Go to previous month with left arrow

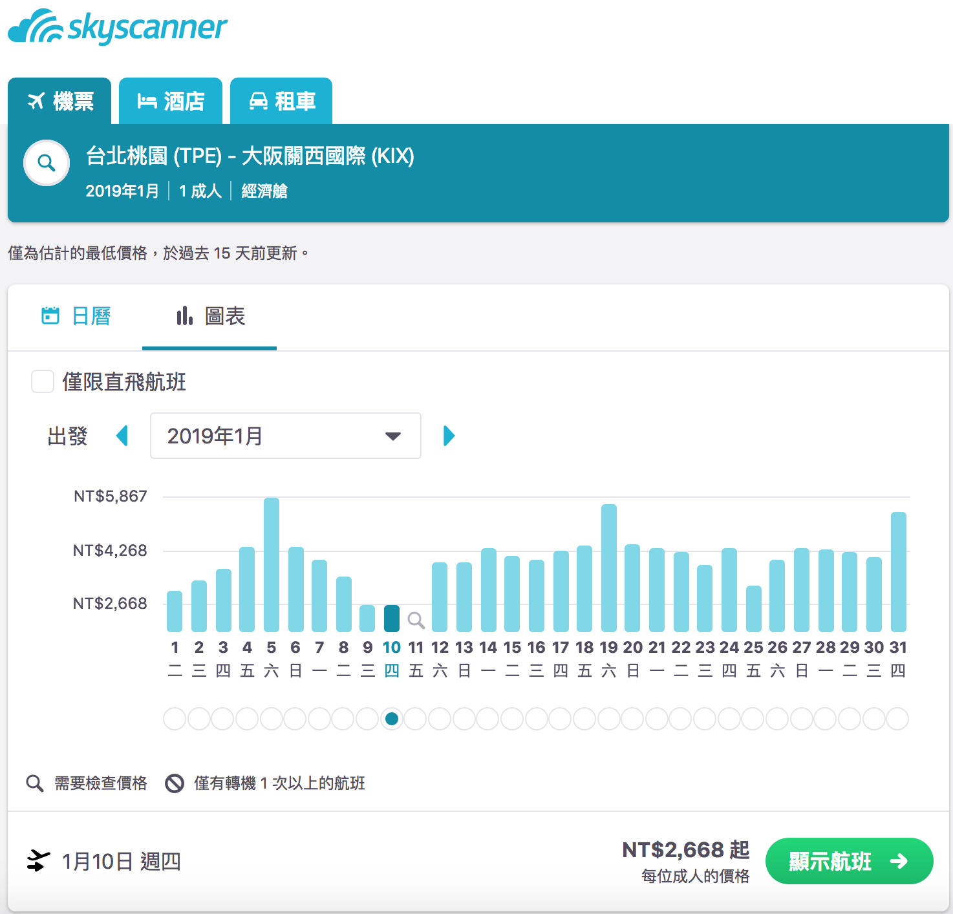[x=122, y=436]
